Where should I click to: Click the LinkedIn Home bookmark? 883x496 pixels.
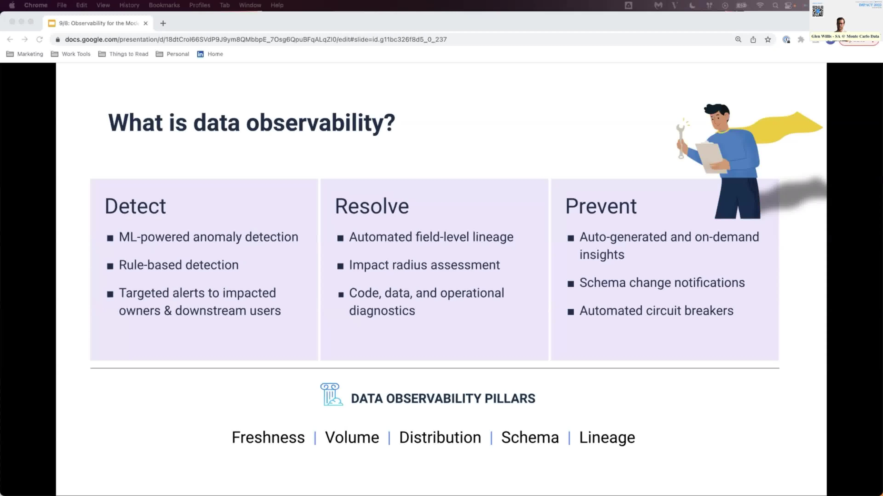(x=210, y=54)
